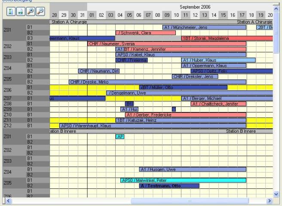Screen dimensions: 282x206
Task: Select the 'CHIR / Freierma' booking bar
Action: point(132,60)
